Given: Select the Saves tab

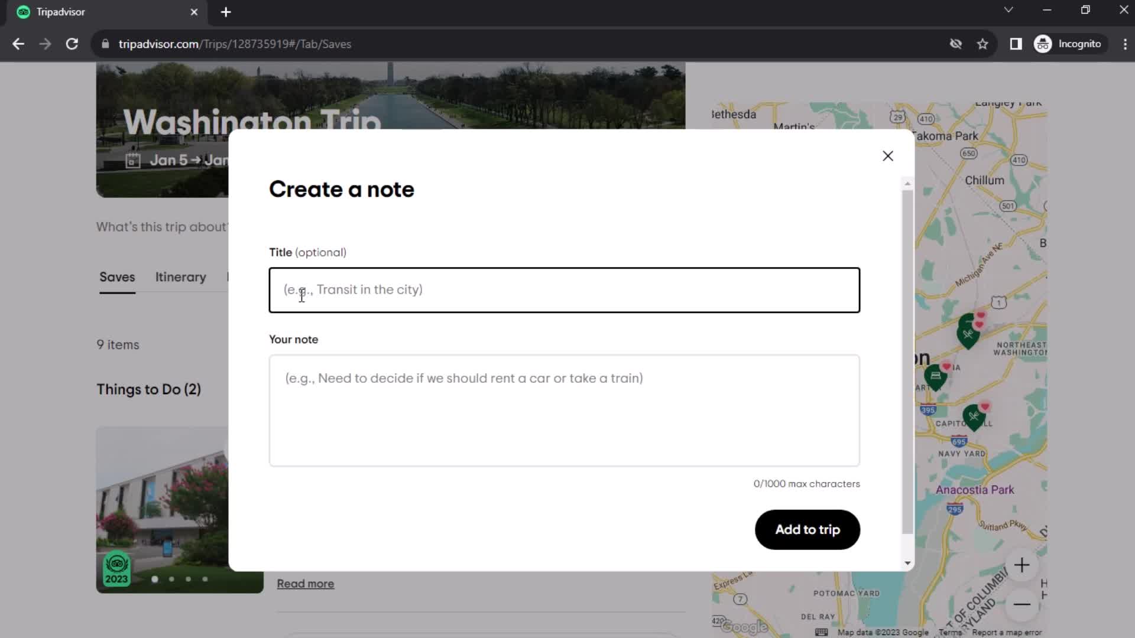Looking at the screenshot, I should point(117,276).
